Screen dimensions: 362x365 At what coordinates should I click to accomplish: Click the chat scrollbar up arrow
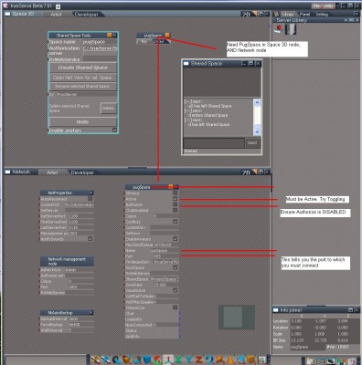[x=257, y=102]
